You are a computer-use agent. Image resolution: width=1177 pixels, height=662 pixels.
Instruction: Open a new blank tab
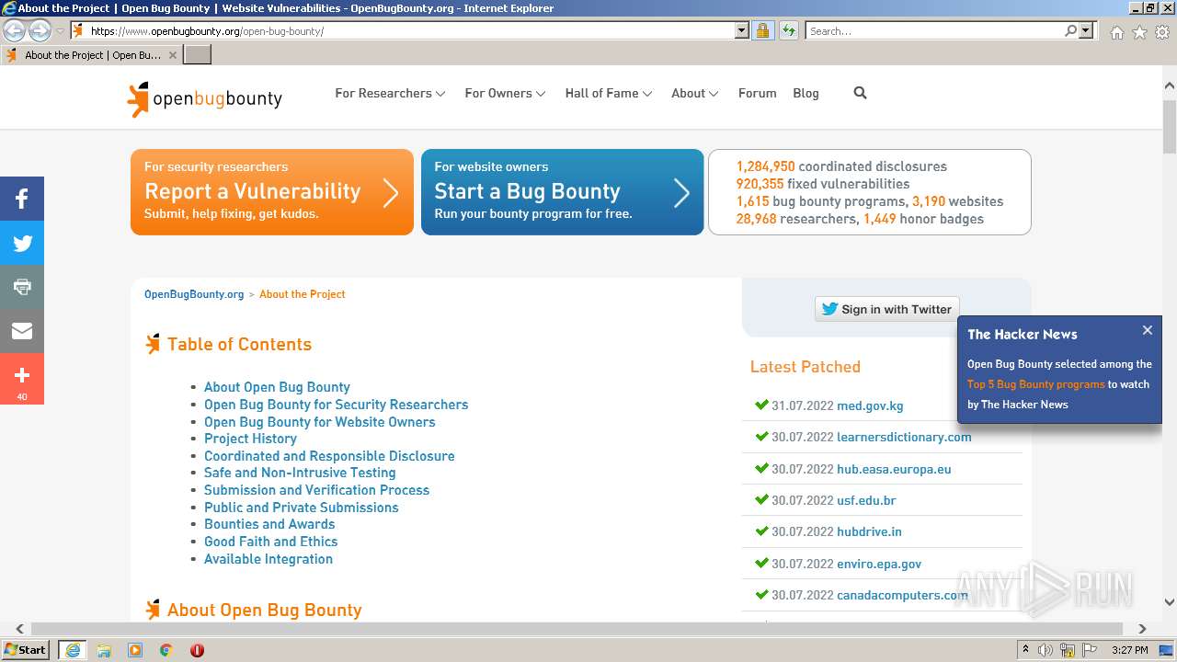[x=197, y=55]
